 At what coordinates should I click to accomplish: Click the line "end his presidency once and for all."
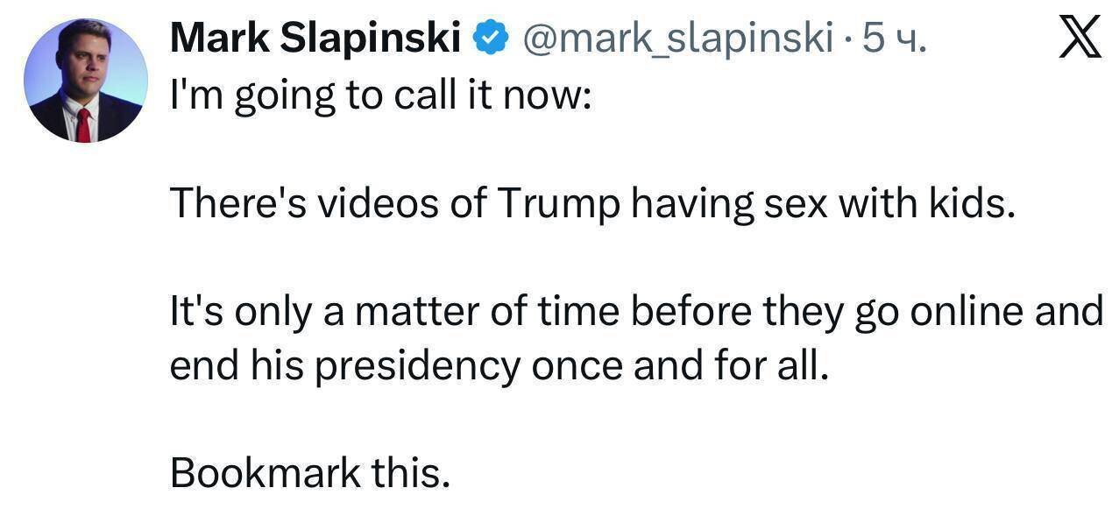pyautogui.click(x=499, y=365)
